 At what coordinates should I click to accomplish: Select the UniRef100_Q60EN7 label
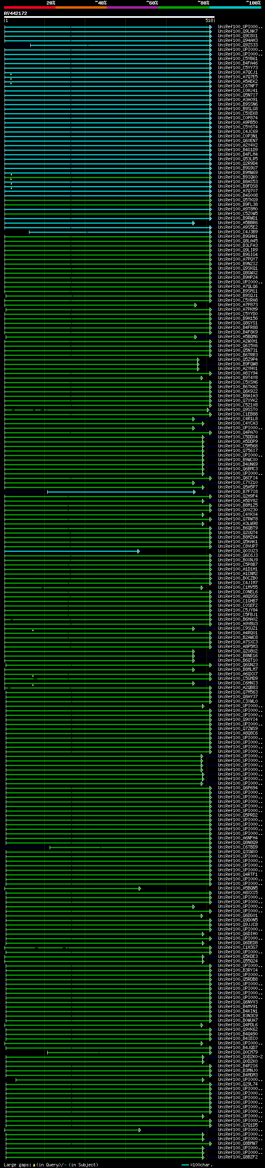pyautogui.click(x=238, y=140)
